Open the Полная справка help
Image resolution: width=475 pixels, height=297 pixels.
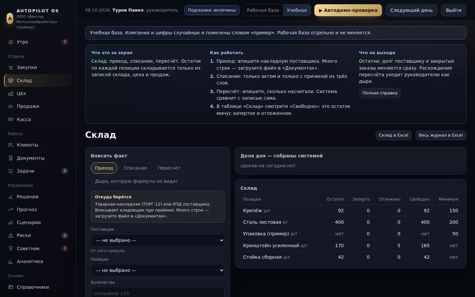point(380,93)
